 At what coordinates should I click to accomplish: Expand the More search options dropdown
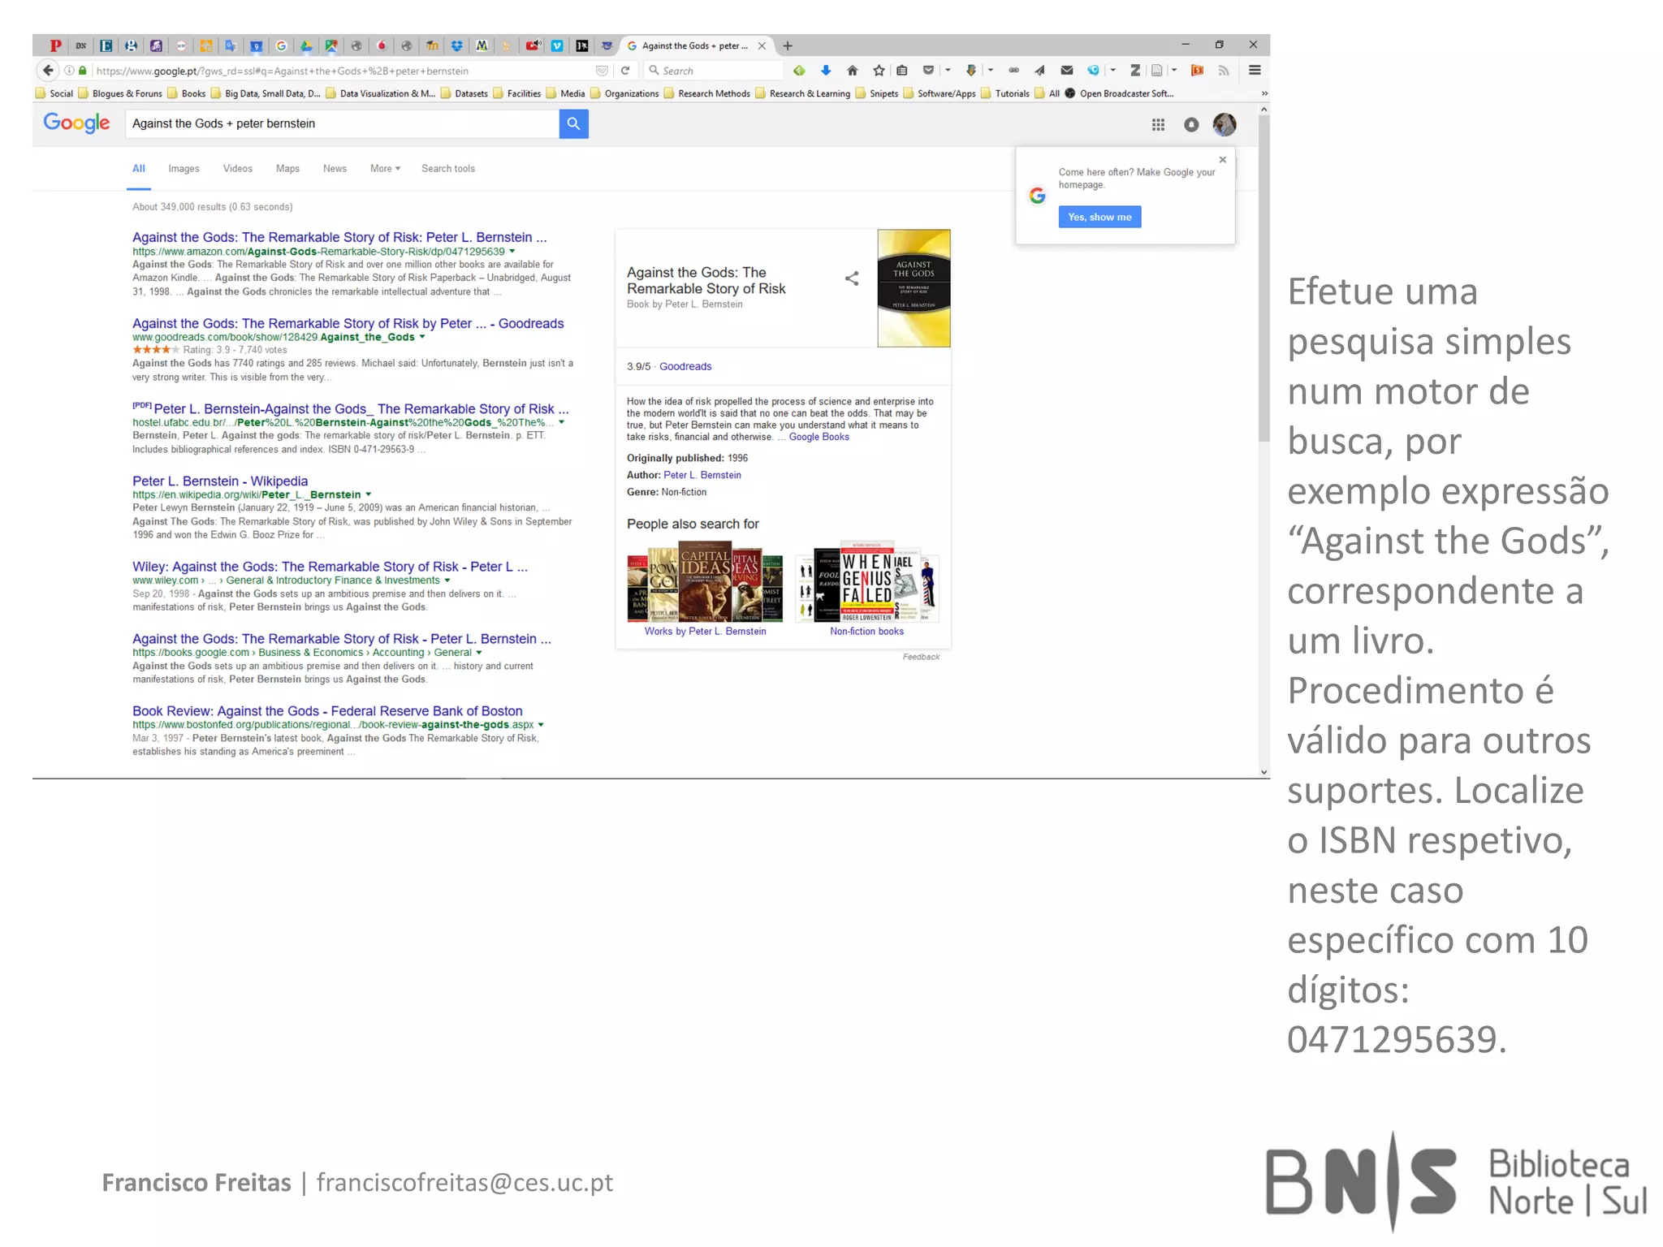click(x=385, y=169)
